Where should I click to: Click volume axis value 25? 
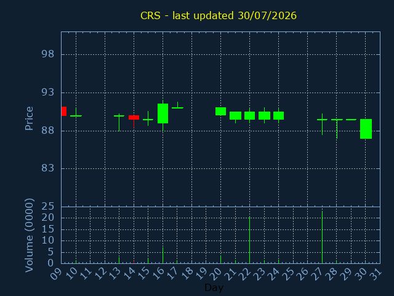click(47, 207)
